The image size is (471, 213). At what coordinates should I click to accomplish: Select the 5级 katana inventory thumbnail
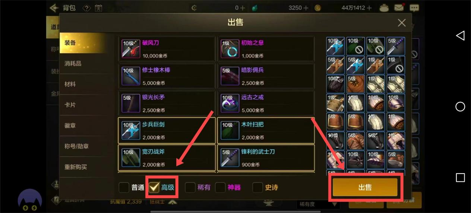tap(396, 46)
